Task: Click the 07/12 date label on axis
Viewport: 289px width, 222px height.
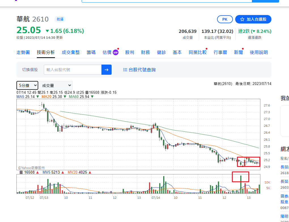Action: click(x=30, y=198)
